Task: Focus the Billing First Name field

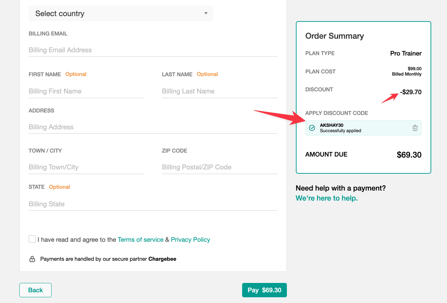Action: [x=86, y=91]
